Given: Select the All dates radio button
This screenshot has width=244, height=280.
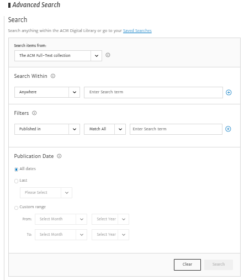Looking at the screenshot, I should 16,170.
